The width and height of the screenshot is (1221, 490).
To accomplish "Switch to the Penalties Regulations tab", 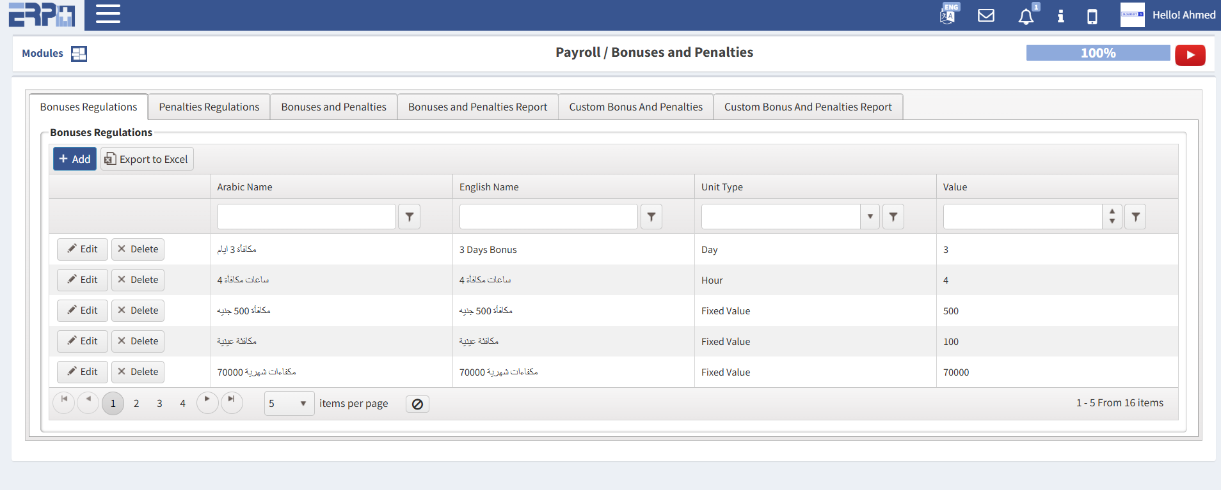I will (x=209, y=107).
